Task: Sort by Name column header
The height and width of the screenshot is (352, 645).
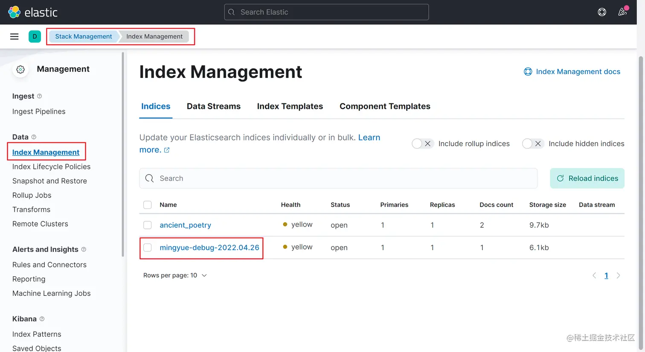Action: pyautogui.click(x=168, y=205)
